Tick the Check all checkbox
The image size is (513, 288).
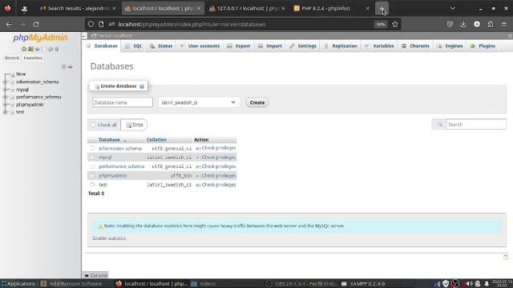coord(94,125)
